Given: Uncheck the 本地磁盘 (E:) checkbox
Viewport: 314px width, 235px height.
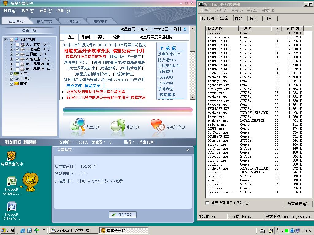Looking at the screenshot, I should tap(17, 59).
